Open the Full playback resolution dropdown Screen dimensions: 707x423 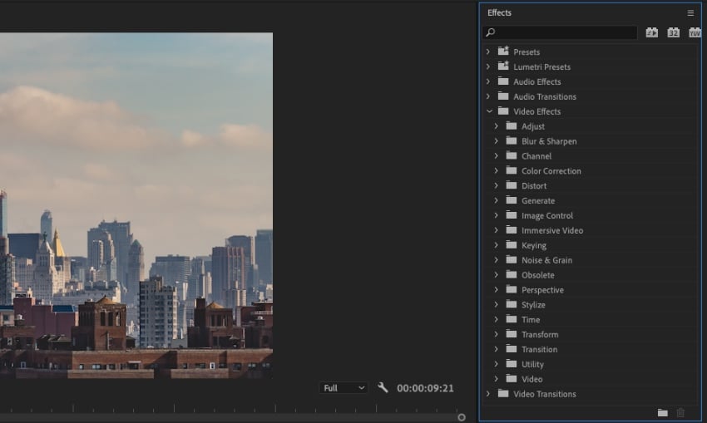[x=344, y=388]
